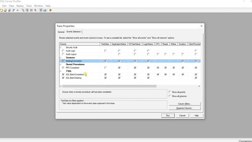Open the View menu
Viewport: 252px width, 142px height.
[11, 6]
